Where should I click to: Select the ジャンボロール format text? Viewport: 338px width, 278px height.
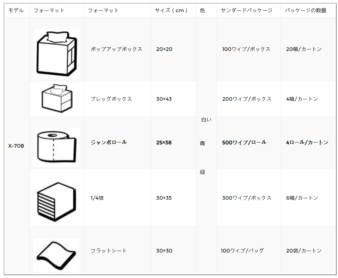(108, 143)
